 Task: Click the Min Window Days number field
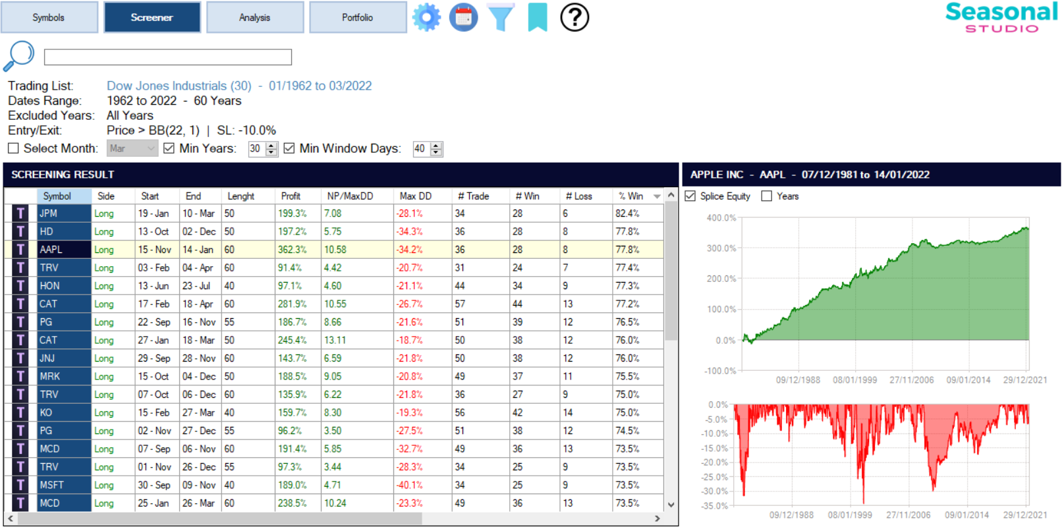[x=421, y=148]
